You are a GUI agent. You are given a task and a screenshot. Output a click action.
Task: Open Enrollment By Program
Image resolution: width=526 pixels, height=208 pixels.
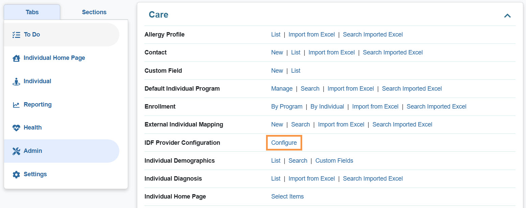pos(287,107)
